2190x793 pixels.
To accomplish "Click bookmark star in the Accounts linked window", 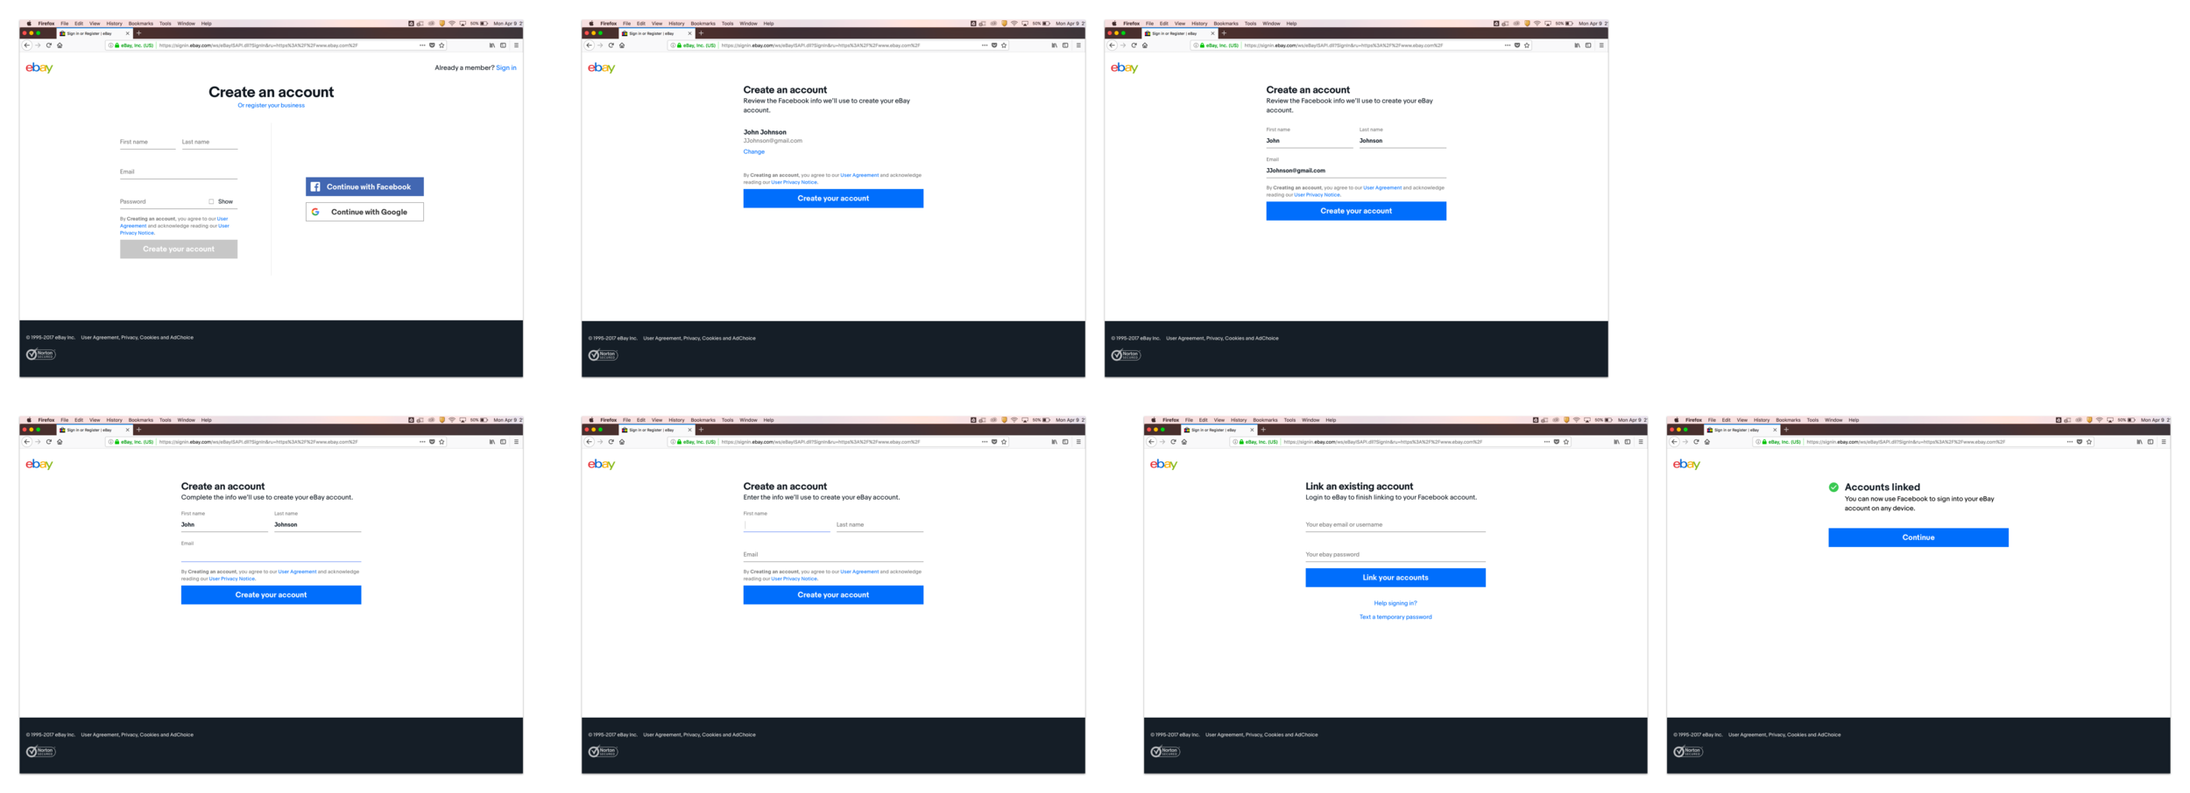I will pos(2089,442).
